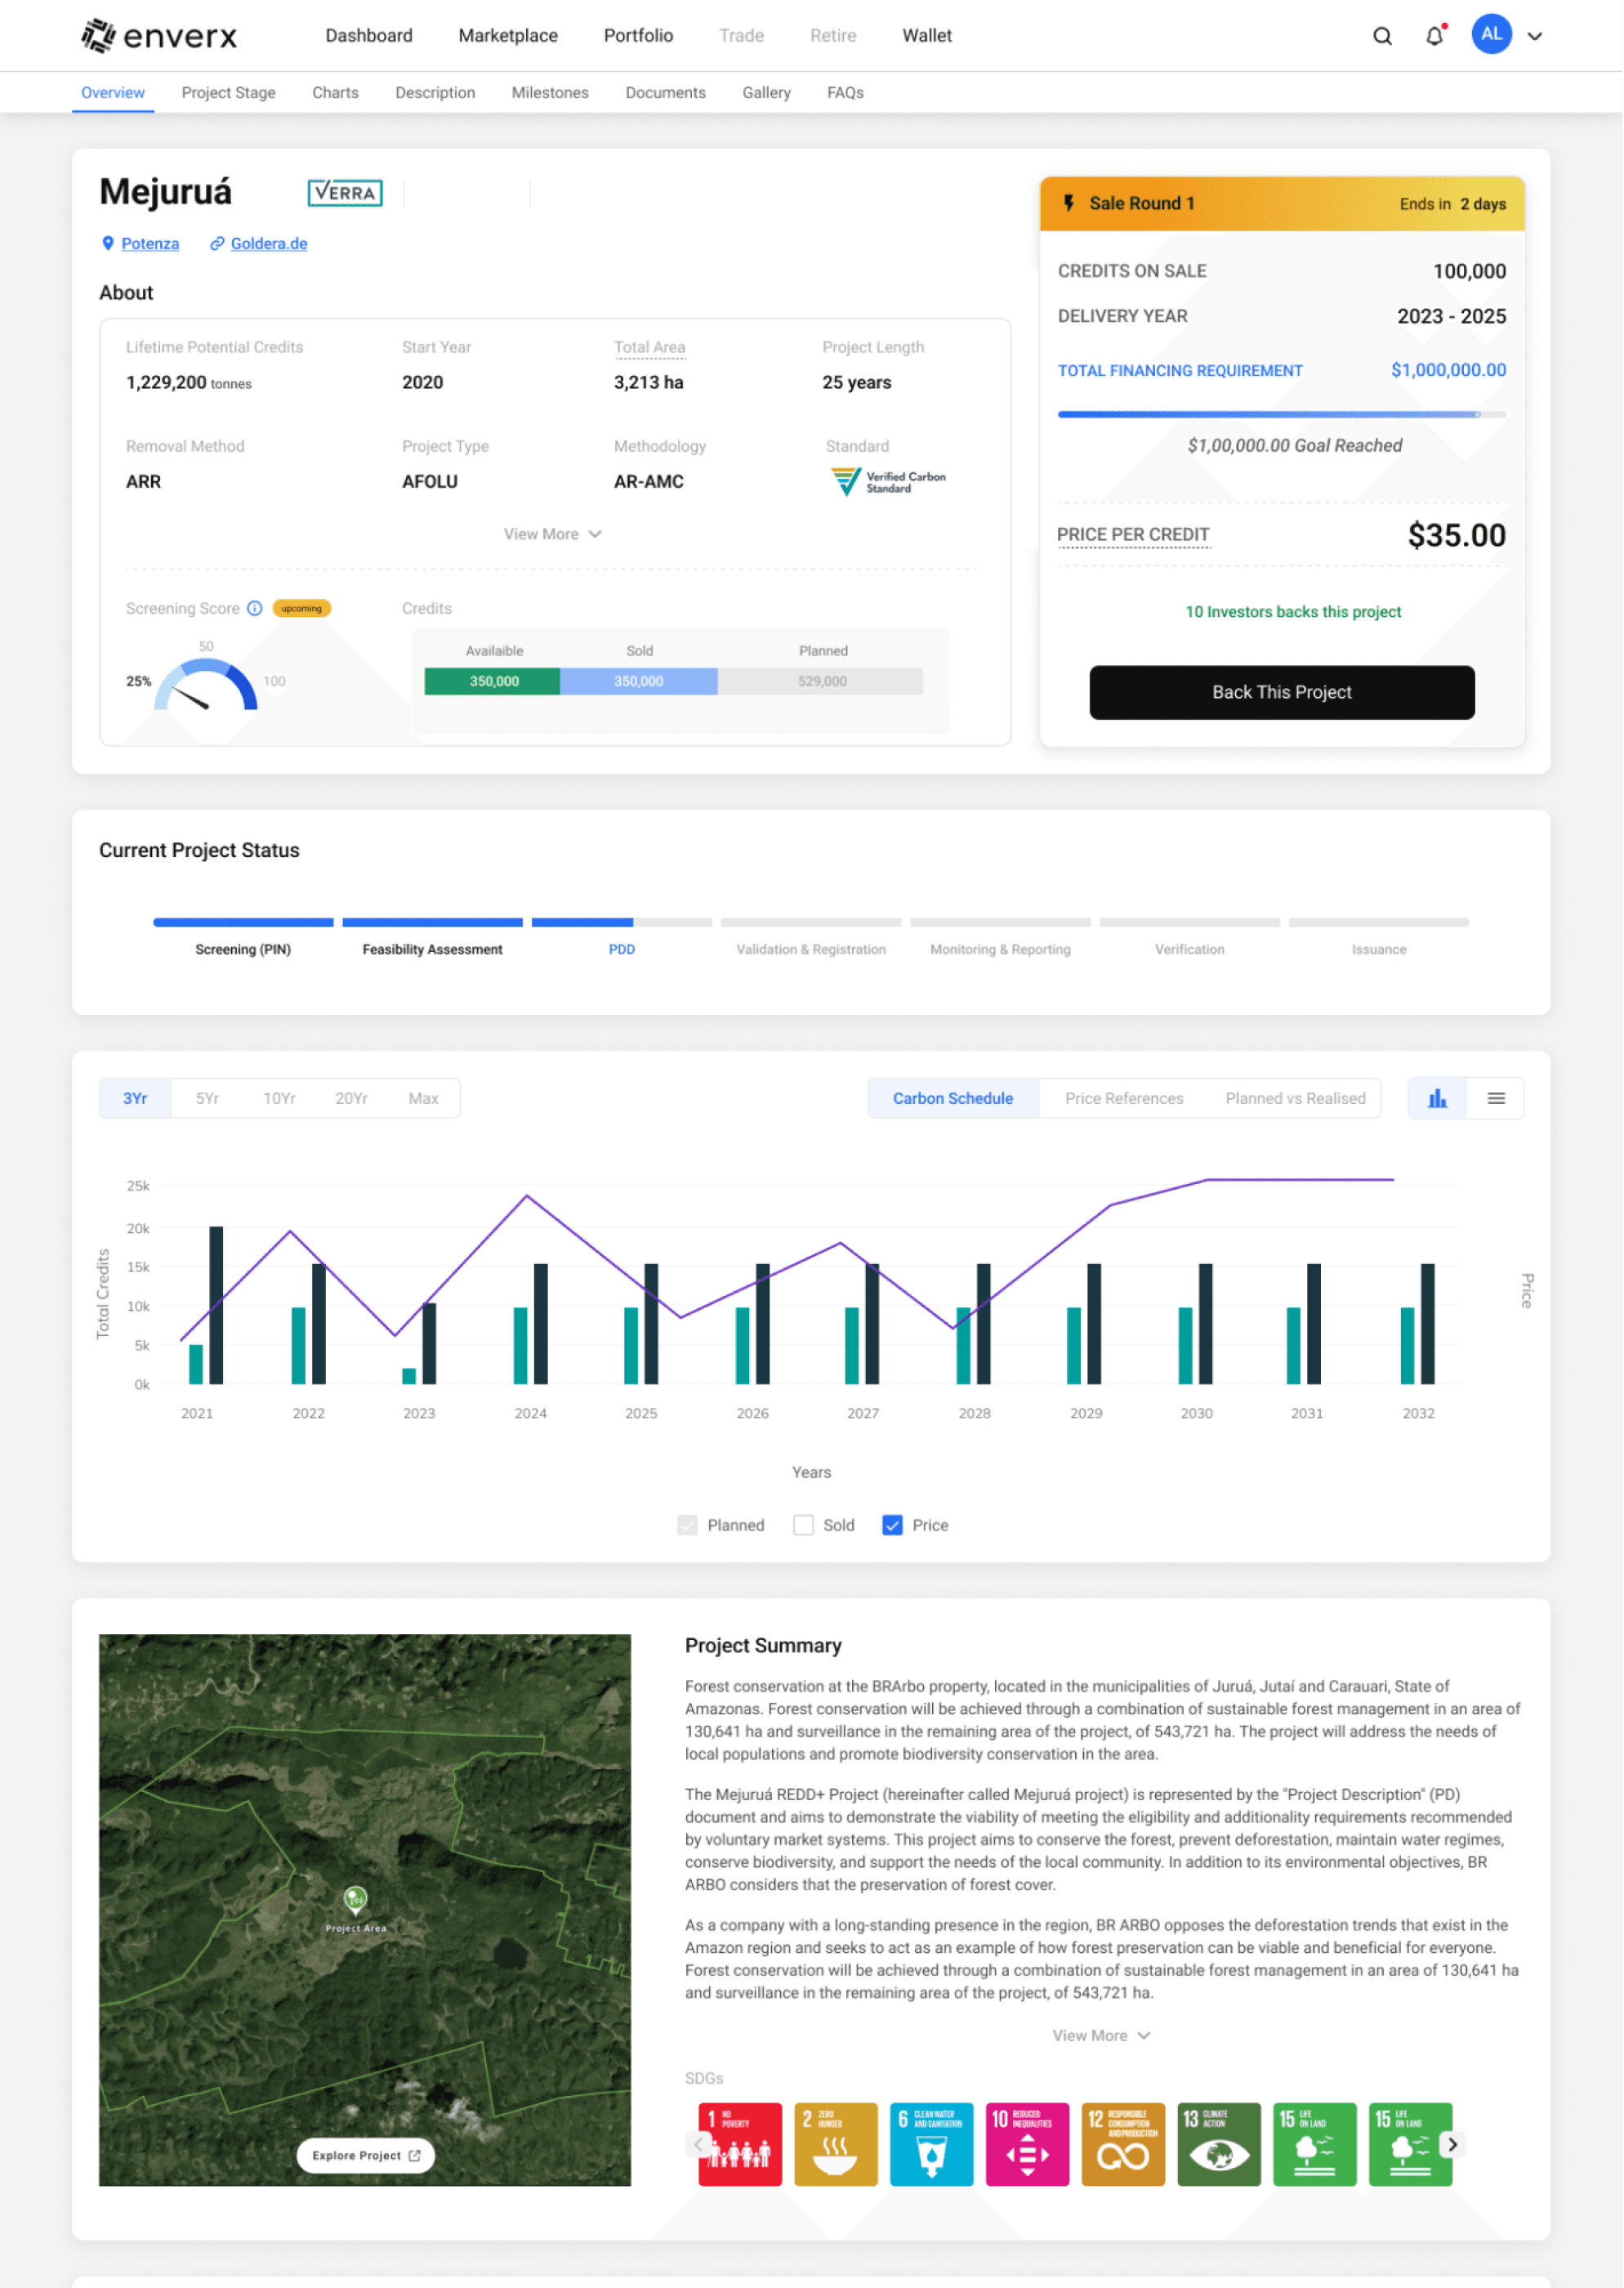Switch to the Milestones tab
This screenshot has width=1624, height=2288.
tap(550, 93)
